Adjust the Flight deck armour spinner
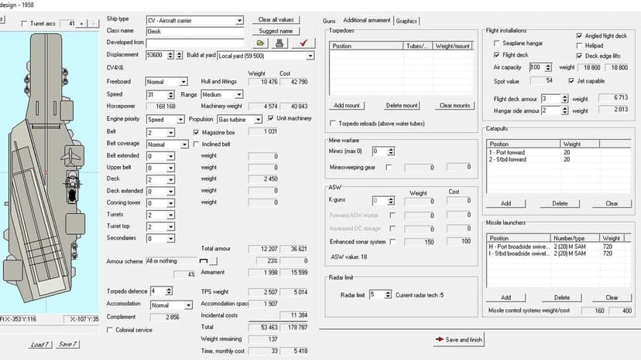Viewport: 641px width, 360px height. 565,98
